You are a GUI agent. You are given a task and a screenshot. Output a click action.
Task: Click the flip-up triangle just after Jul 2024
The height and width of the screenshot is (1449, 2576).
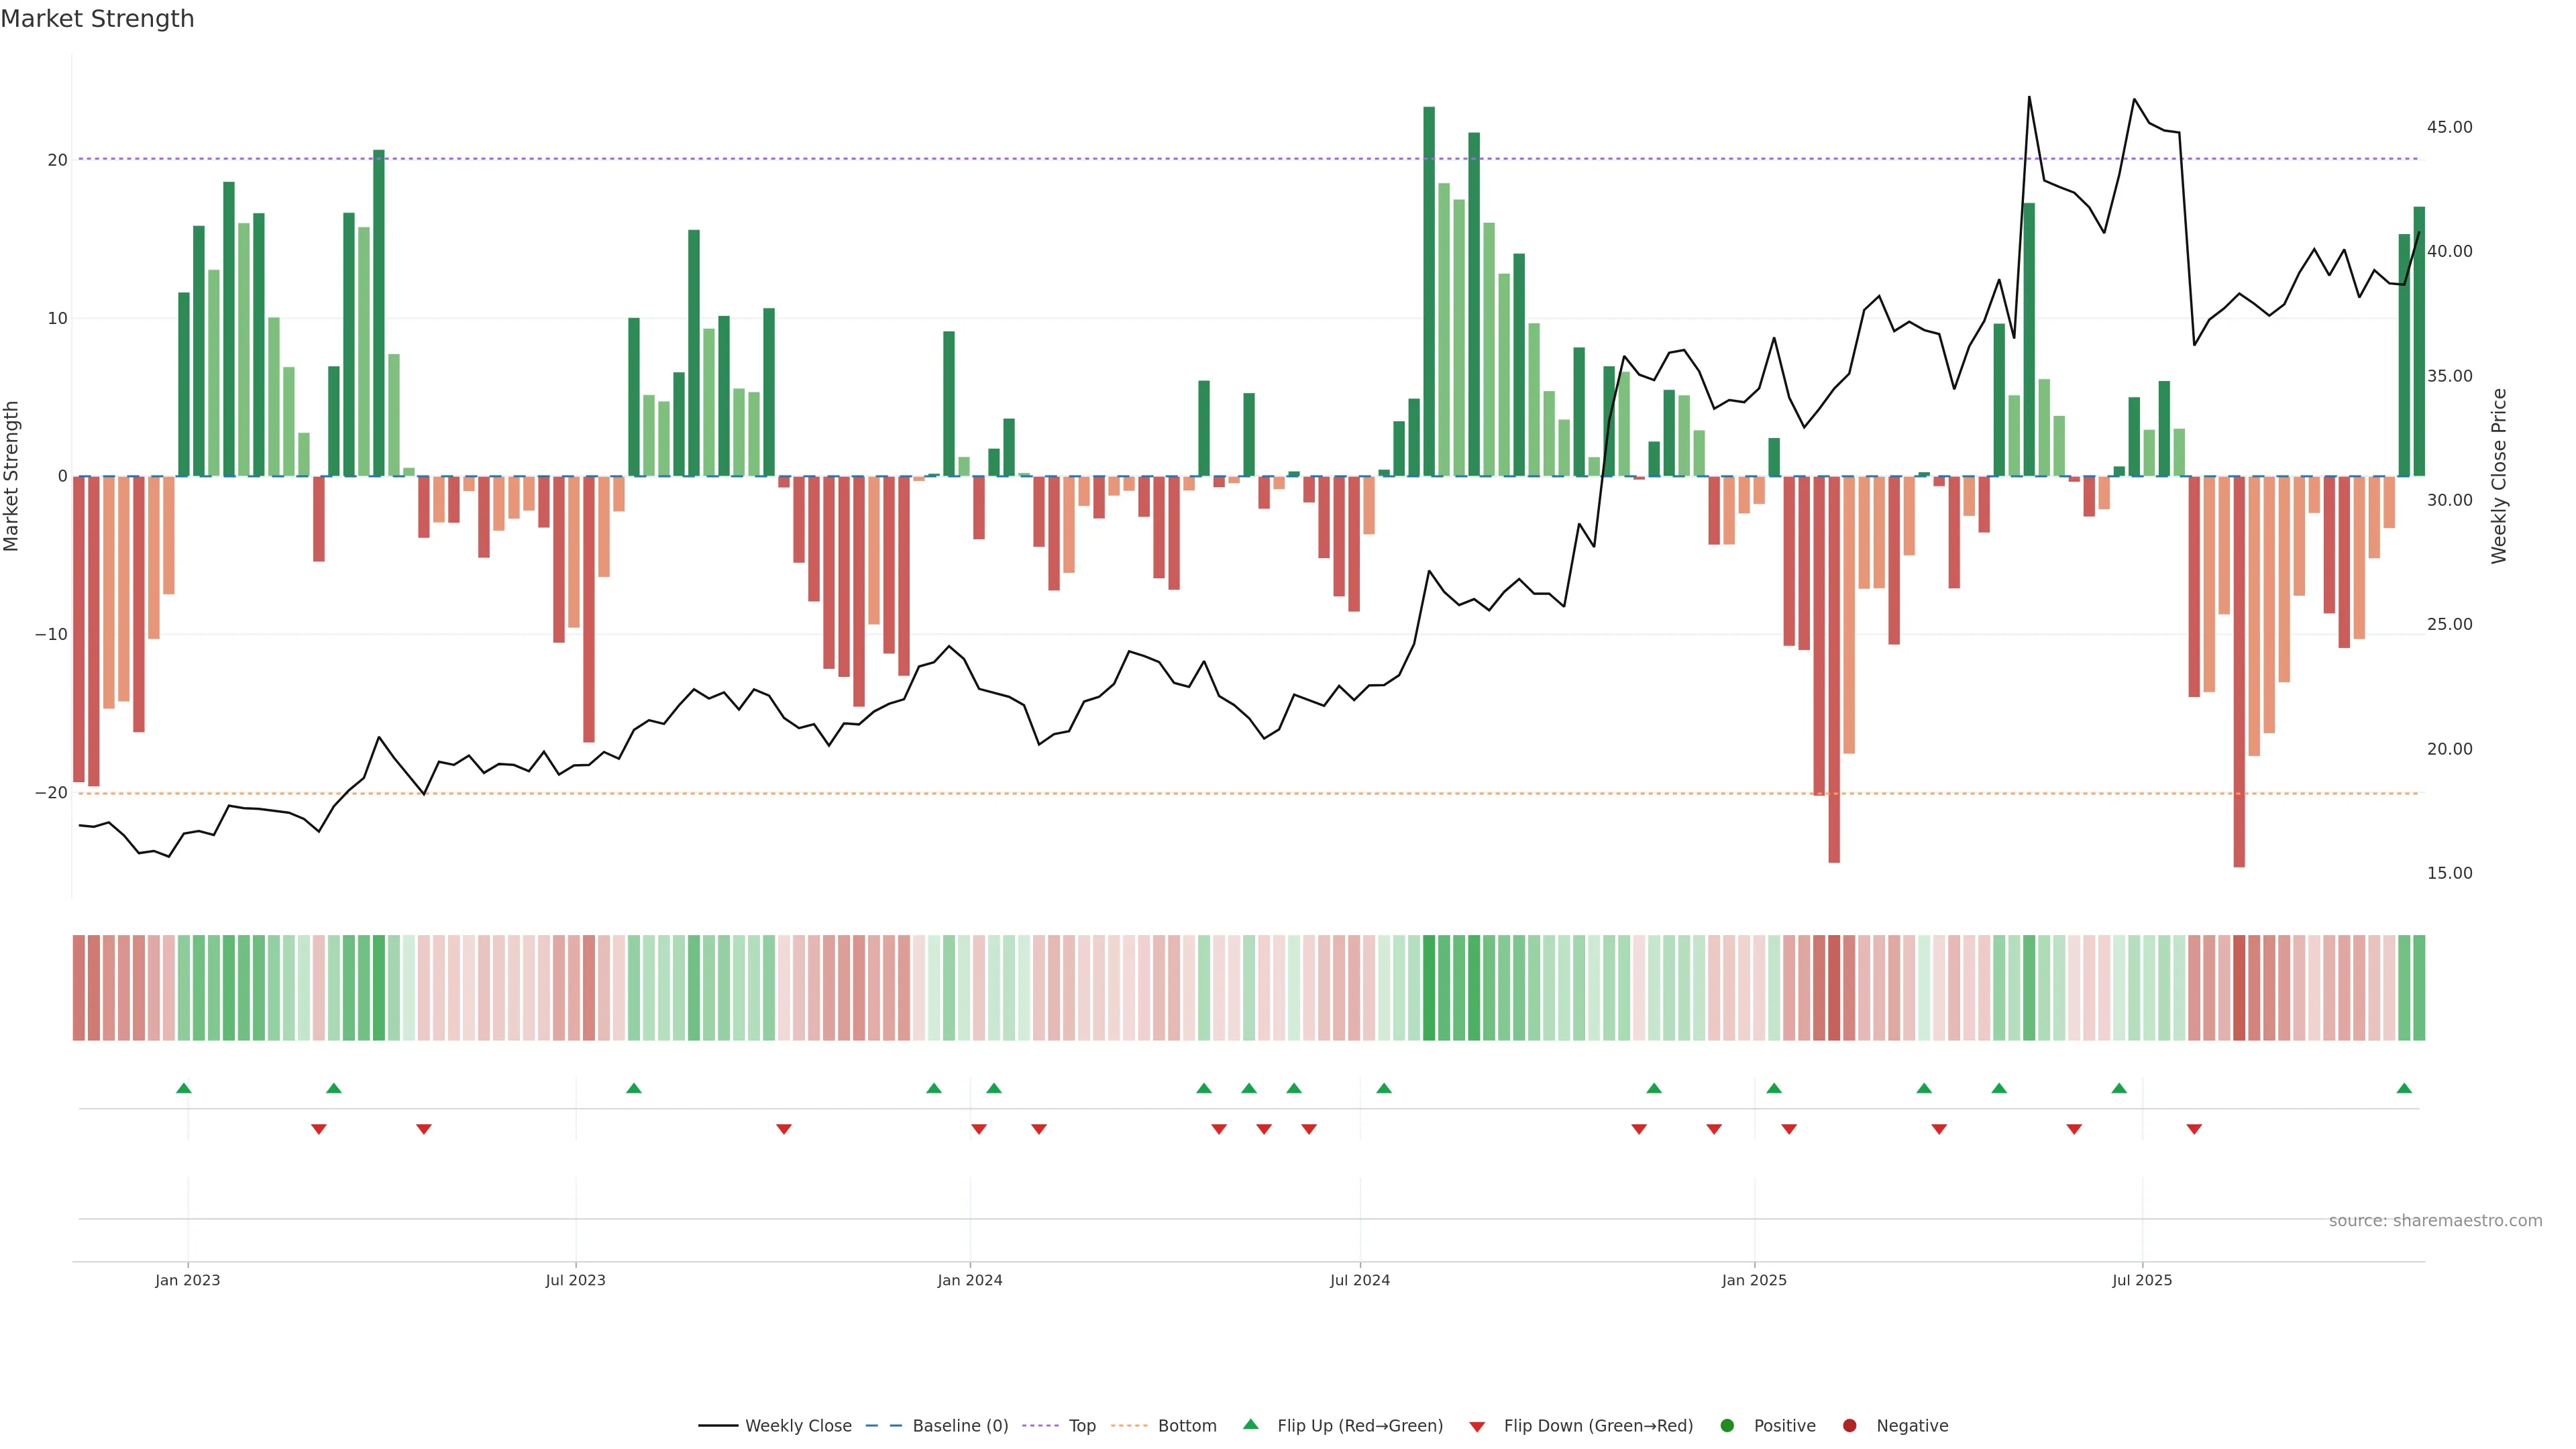pyautogui.click(x=1384, y=1088)
